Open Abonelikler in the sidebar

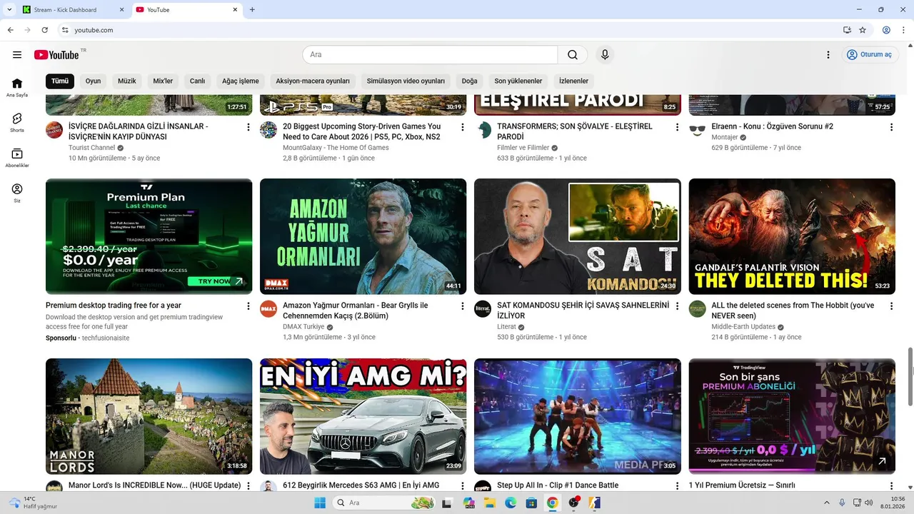[17, 158]
